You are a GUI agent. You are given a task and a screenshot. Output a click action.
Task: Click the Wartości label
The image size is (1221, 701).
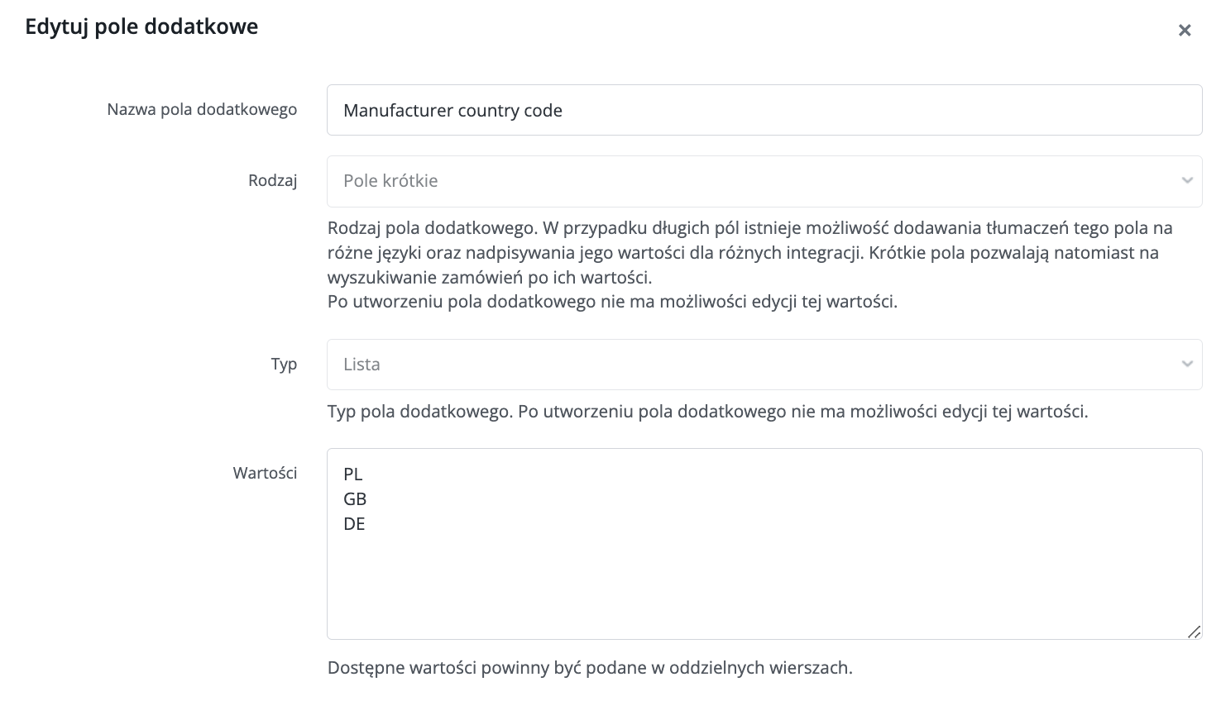265,473
